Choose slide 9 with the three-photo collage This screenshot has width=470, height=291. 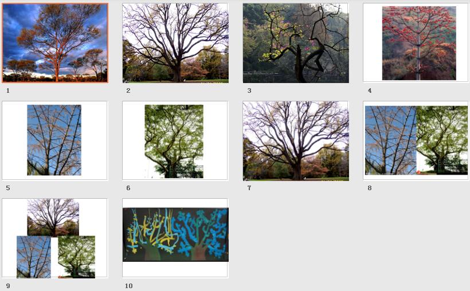click(x=54, y=238)
